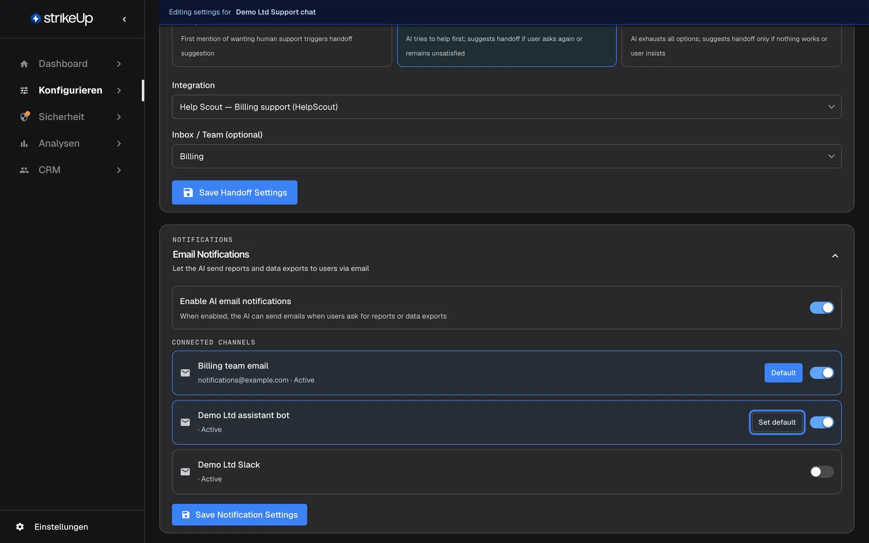
Task: Expand the Konfigurieren submenu chevron
Action: pyautogui.click(x=119, y=90)
